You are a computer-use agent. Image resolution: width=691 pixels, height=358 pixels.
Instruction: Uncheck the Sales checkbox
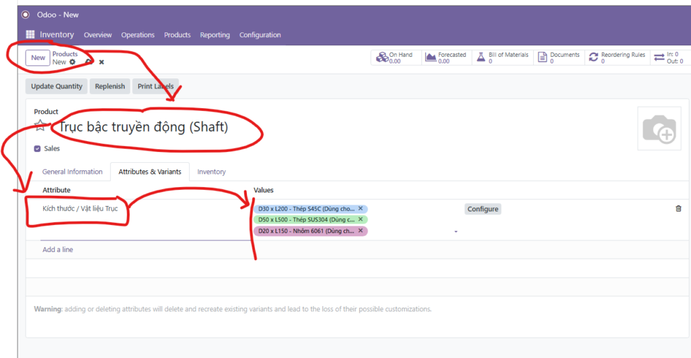coord(38,149)
